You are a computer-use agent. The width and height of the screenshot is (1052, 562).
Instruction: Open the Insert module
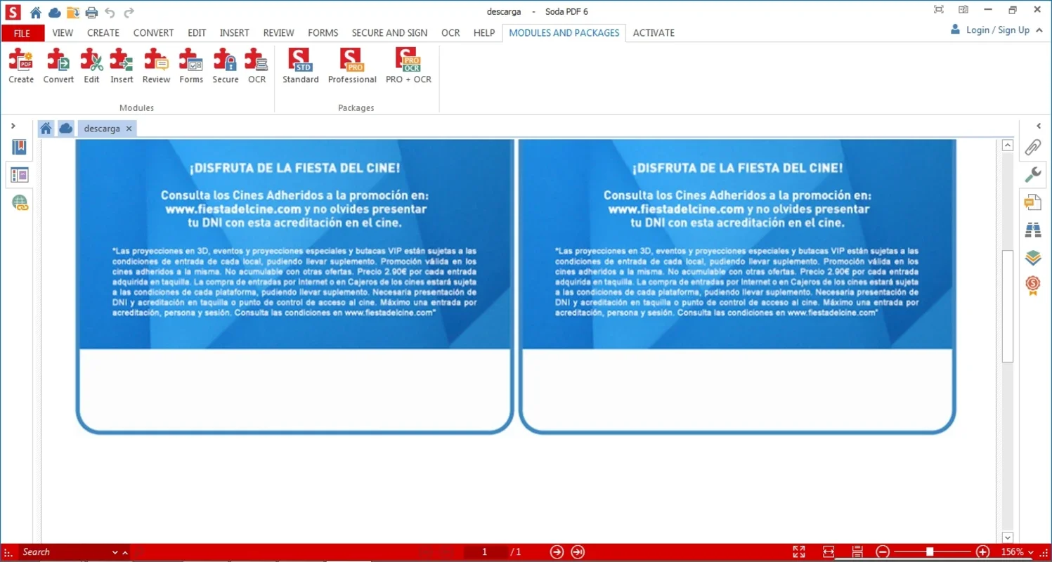pos(122,66)
